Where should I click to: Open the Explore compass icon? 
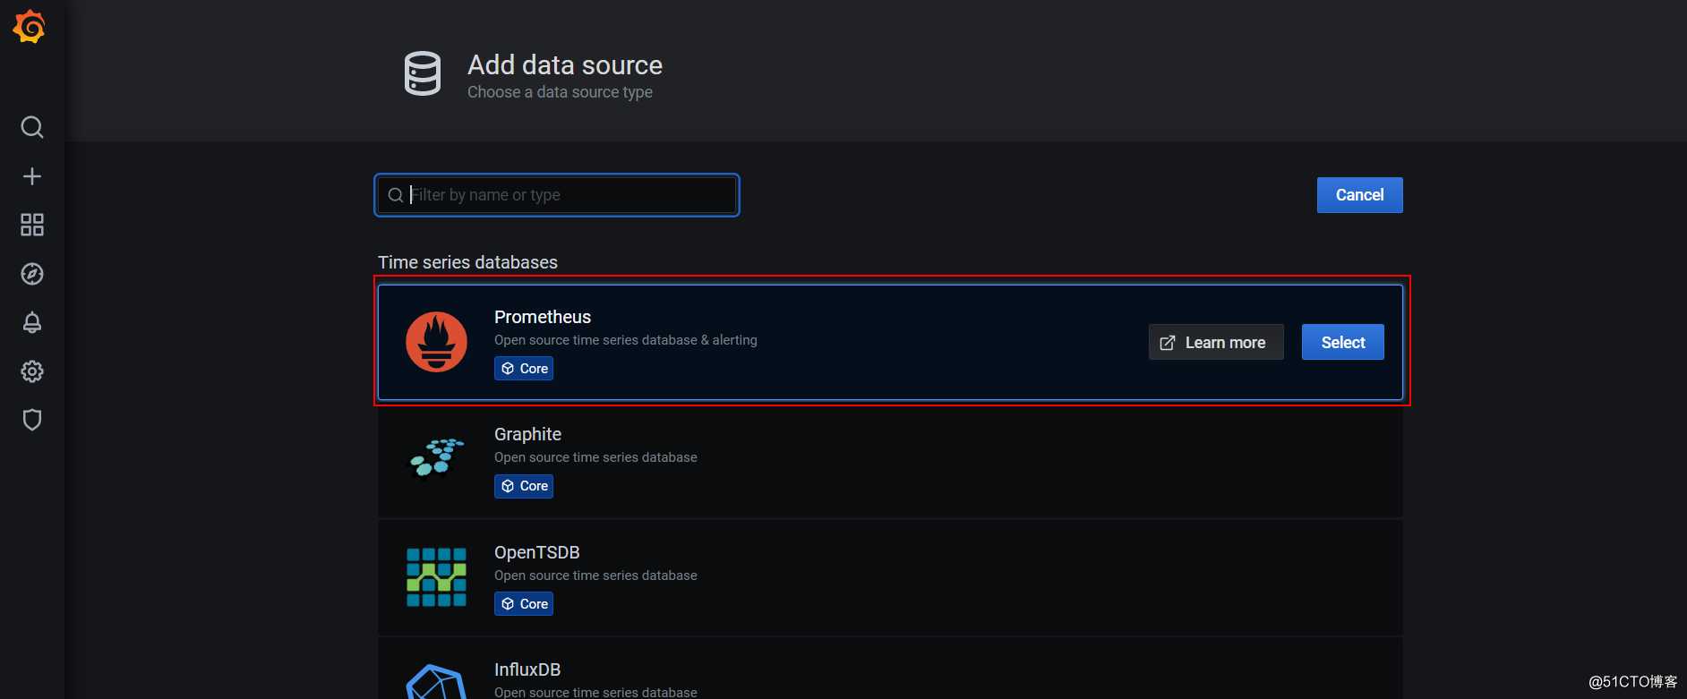coord(32,274)
